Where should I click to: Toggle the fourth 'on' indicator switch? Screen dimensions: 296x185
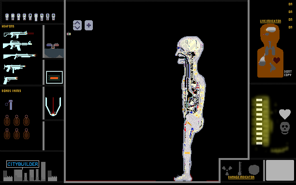click(x=290, y=27)
